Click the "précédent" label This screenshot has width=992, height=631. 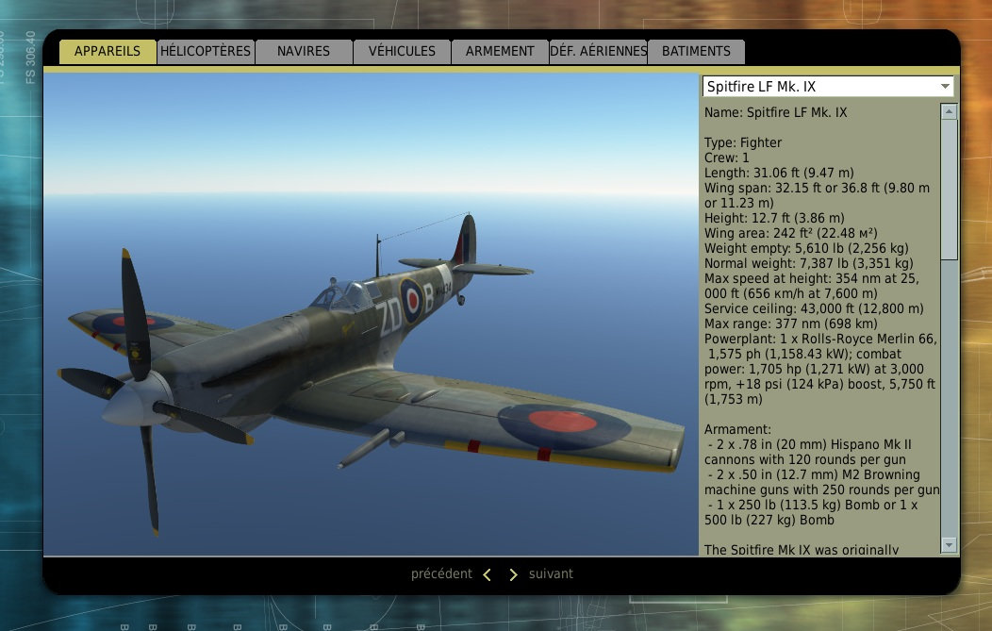click(441, 574)
